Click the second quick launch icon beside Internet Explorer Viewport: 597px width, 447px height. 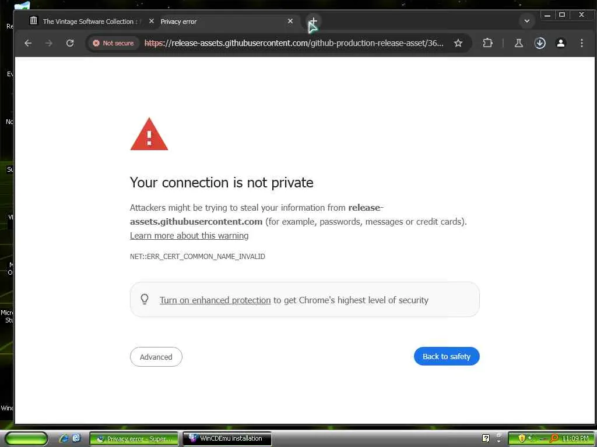coord(76,438)
